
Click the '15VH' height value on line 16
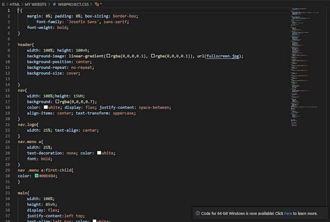coord(78,96)
